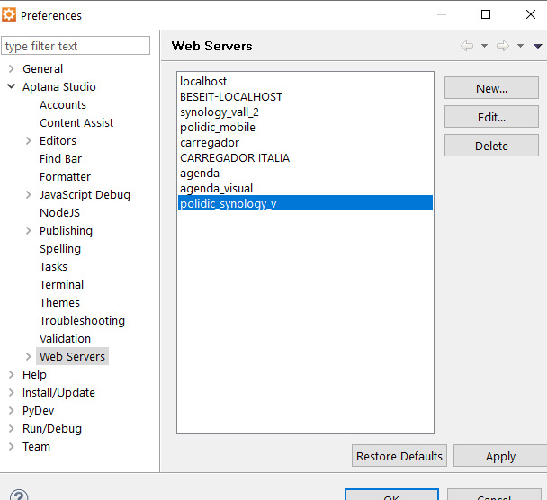Open the Accounts preference page
The width and height of the screenshot is (547, 500).
pyautogui.click(x=63, y=104)
